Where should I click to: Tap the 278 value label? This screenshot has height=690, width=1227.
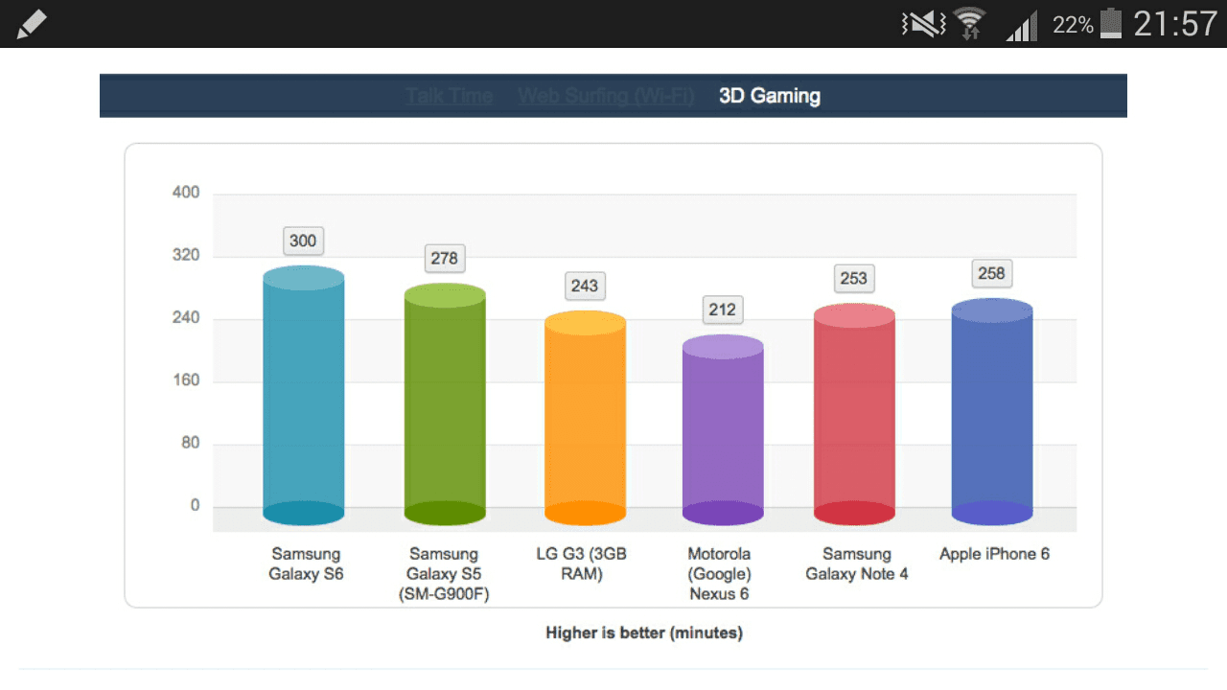pyautogui.click(x=445, y=258)
